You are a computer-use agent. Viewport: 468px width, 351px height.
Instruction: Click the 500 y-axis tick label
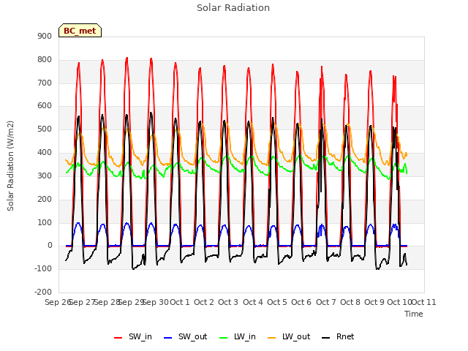[45, 129]
